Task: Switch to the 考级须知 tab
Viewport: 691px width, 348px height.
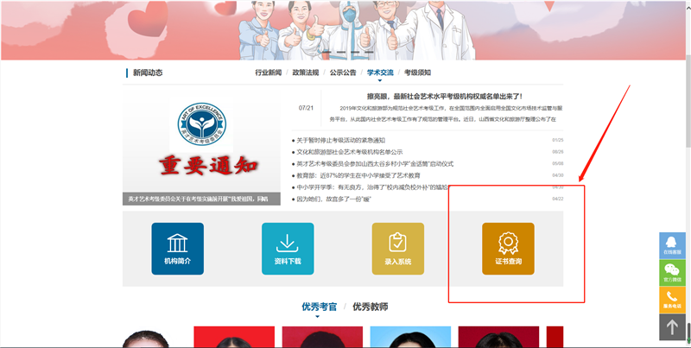Action: pos(418,73)
